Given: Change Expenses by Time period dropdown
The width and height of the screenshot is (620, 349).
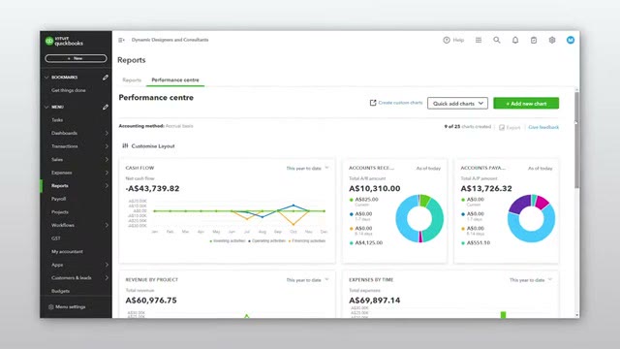Looking at the screenshot, I should click(530, 280).
